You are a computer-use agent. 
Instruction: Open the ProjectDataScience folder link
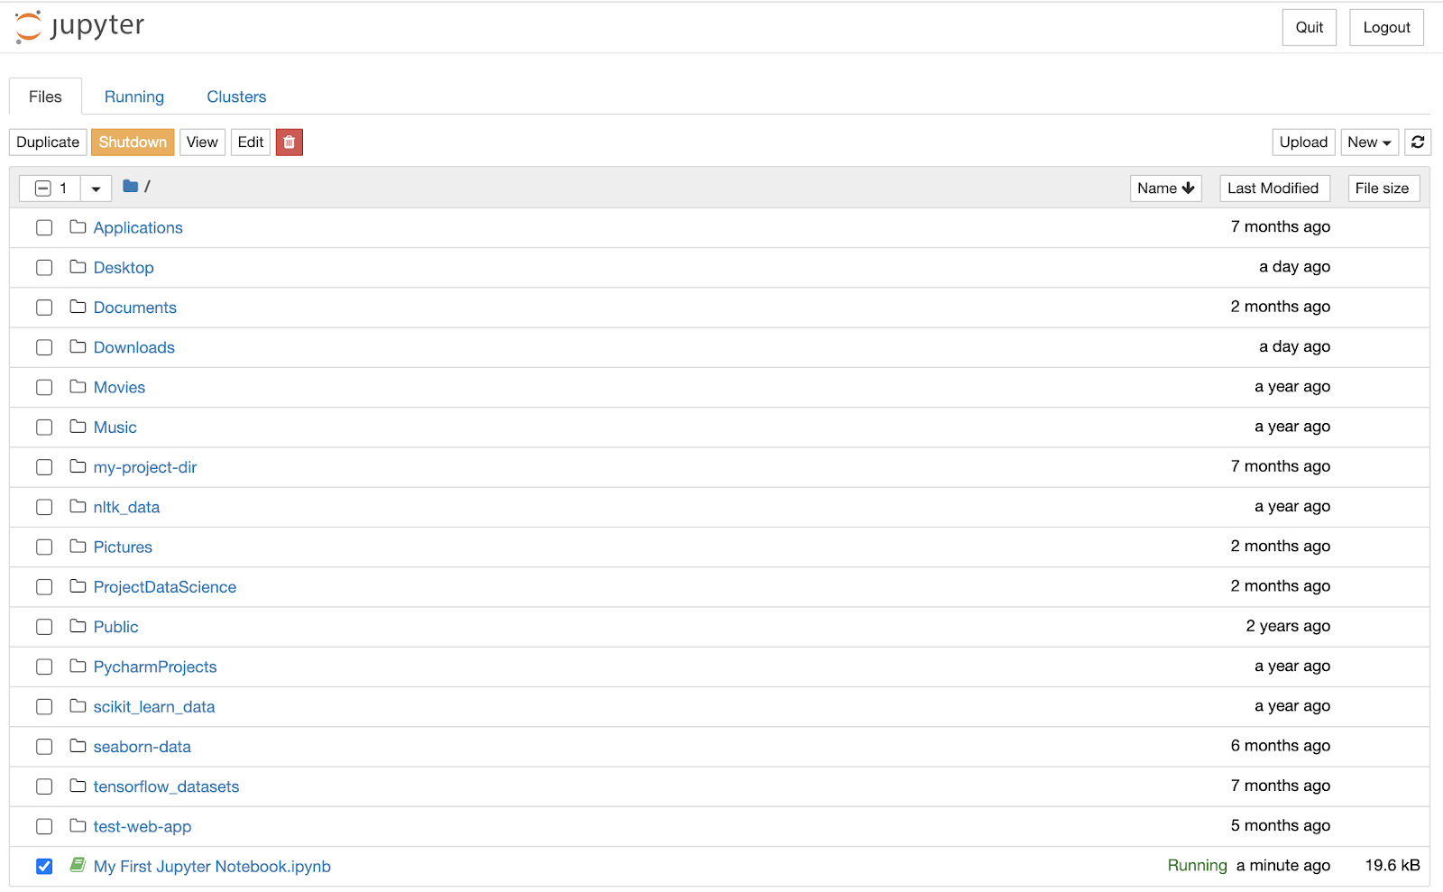click(x=165, y=587)
